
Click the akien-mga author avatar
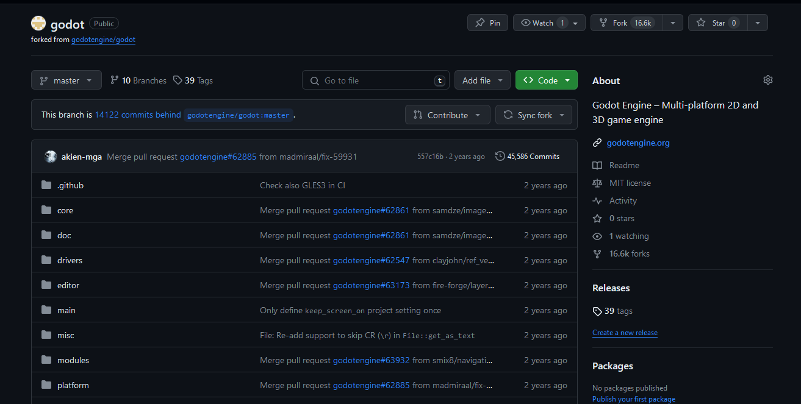51,157
